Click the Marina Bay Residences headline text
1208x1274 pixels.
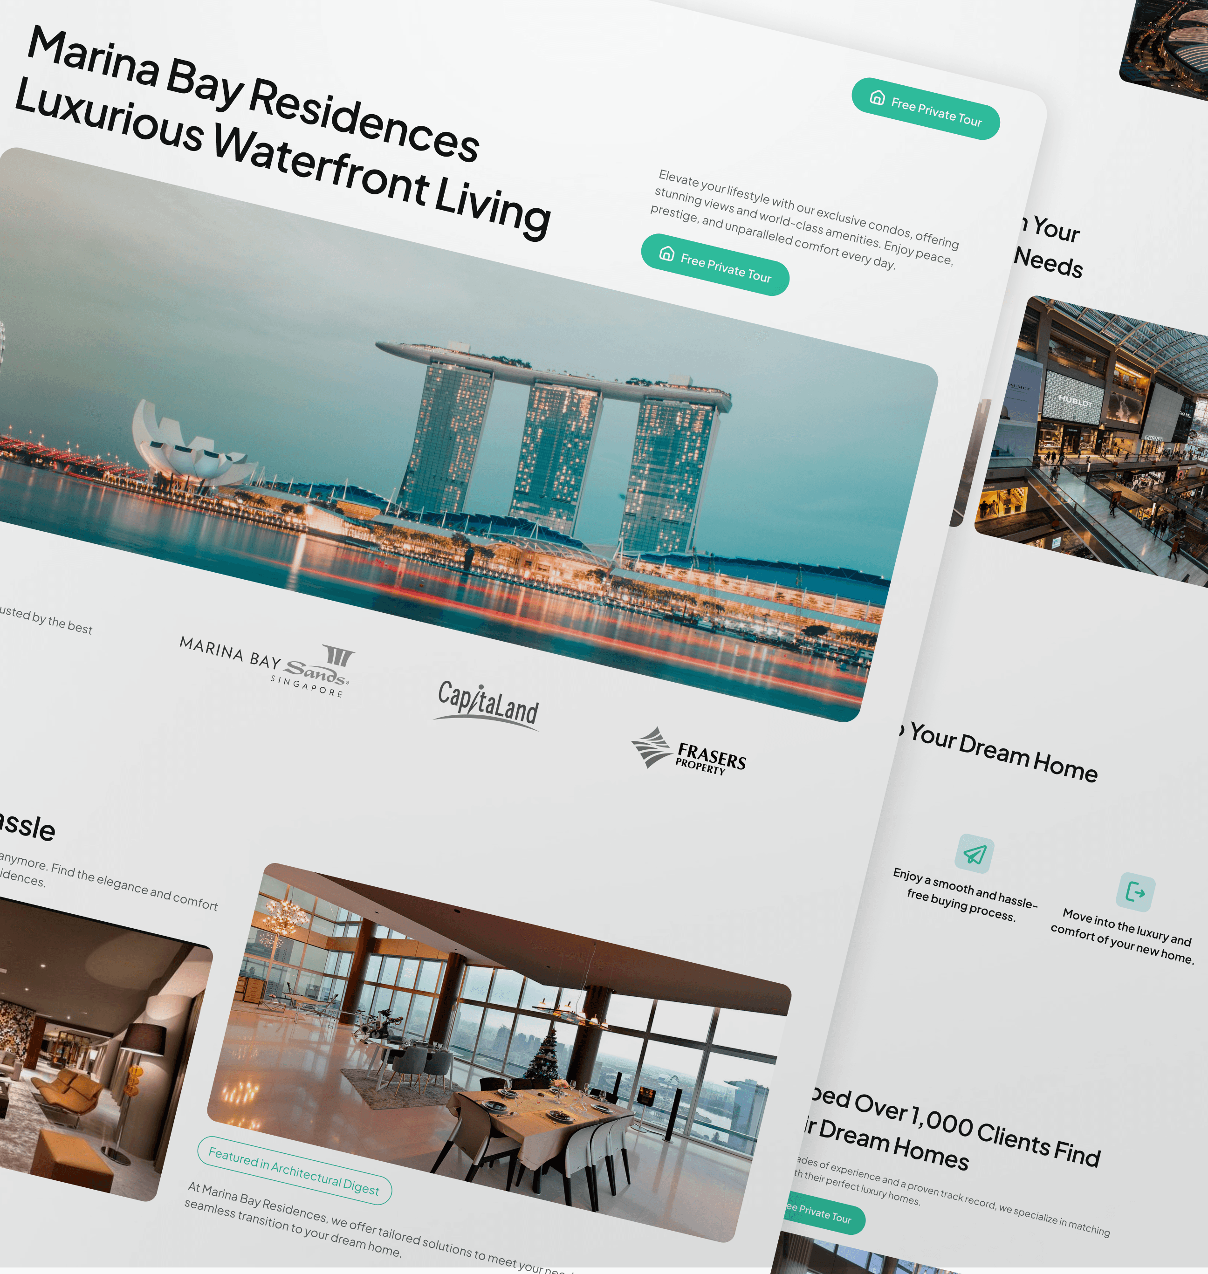tap(253, 95)
